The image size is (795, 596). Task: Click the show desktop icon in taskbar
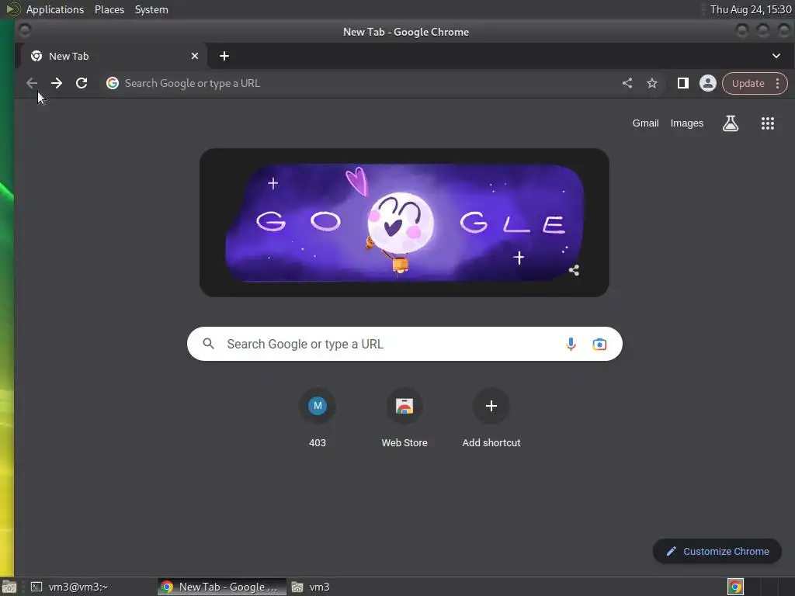point(9,587)
